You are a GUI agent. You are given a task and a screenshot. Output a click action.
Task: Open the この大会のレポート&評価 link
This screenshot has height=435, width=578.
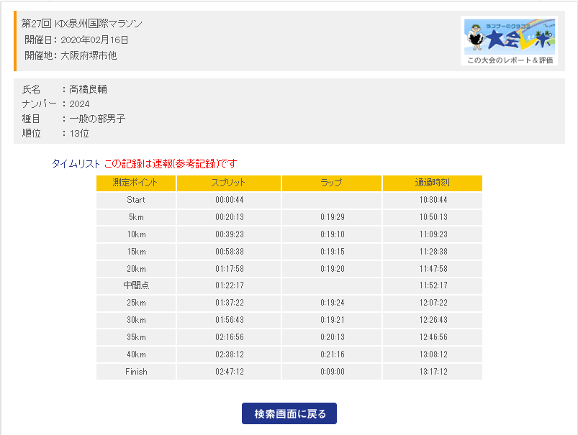coord(510,60)
